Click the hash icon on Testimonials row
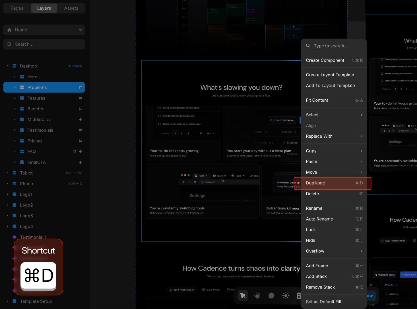 coord(80,130)
